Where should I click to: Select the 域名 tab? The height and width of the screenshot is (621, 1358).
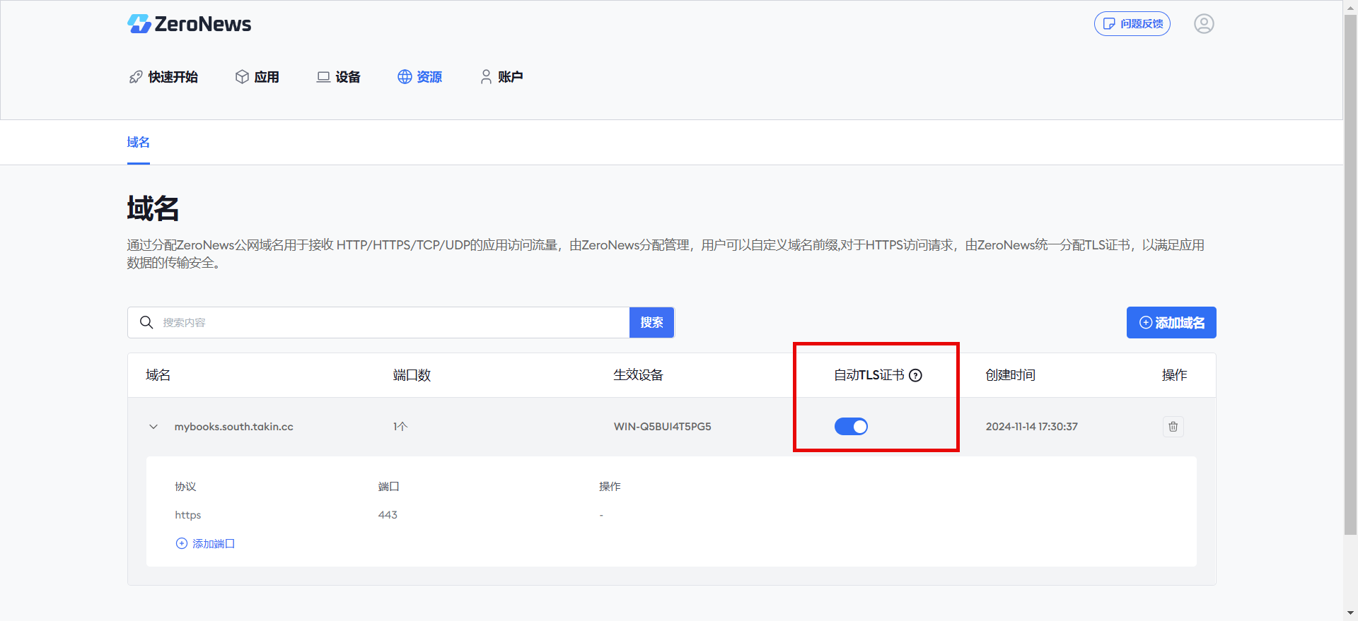point(139,143)
